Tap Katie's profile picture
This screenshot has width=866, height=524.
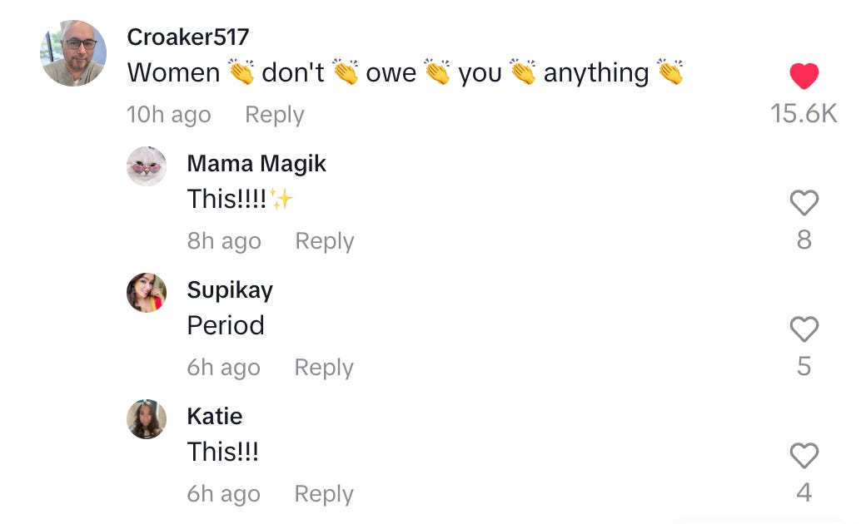tap(147, 419)
